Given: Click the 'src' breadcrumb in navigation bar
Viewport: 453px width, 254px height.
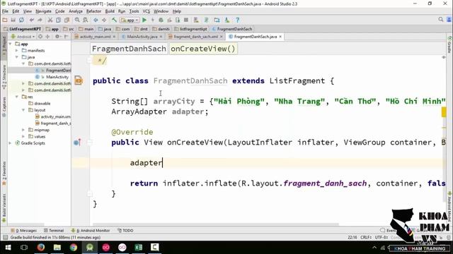Looking at the screenshot, I should pyautogui.click(x=69, y=29).
